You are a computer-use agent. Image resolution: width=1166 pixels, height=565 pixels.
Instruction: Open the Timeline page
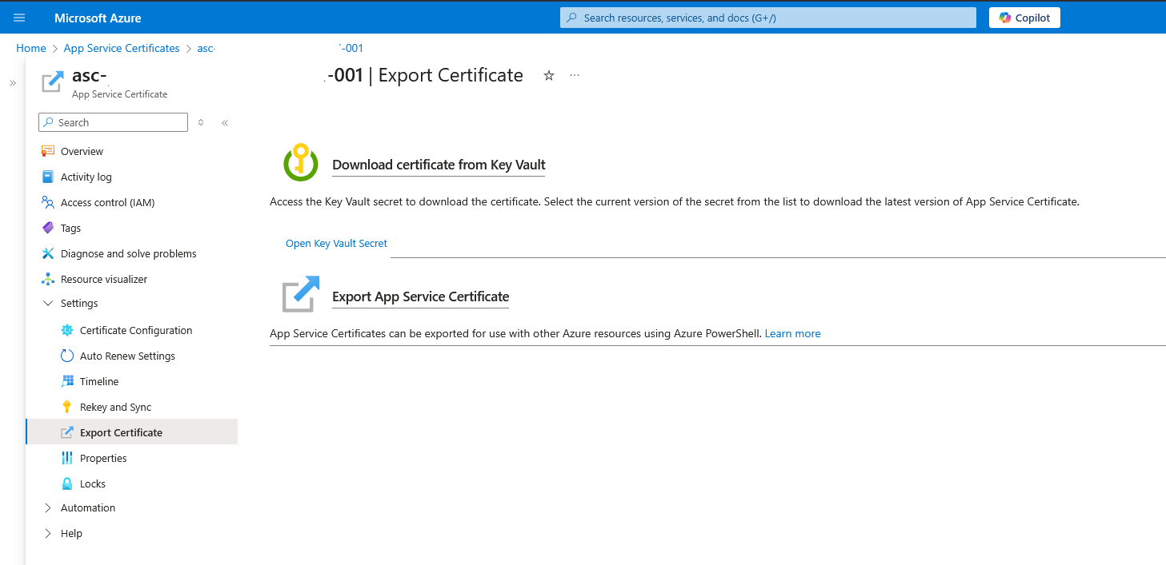point(99,381)
